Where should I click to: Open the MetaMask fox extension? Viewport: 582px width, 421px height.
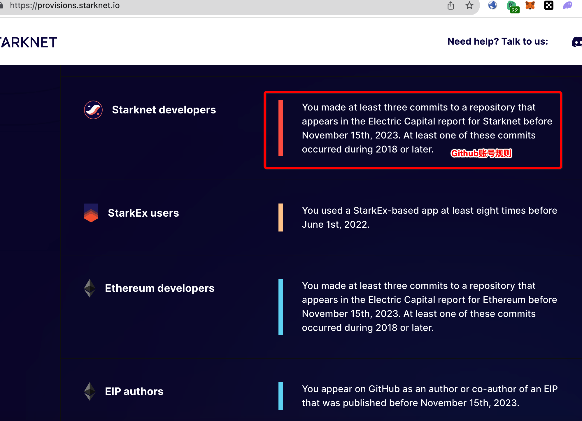point(530,5)
